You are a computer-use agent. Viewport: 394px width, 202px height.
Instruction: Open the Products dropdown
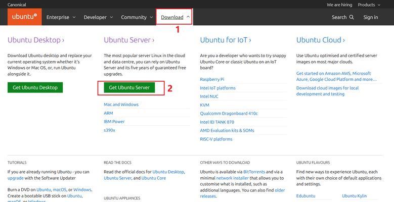coord(369,5)
